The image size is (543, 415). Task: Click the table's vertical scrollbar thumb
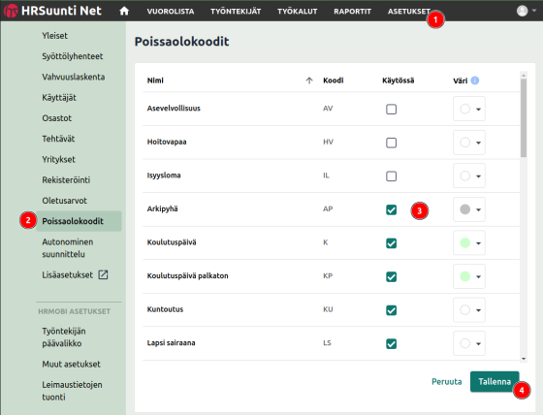pyautogui.click(x=524, y=117)
